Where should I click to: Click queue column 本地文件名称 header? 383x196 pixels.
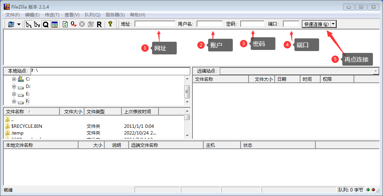click(41, 145)
